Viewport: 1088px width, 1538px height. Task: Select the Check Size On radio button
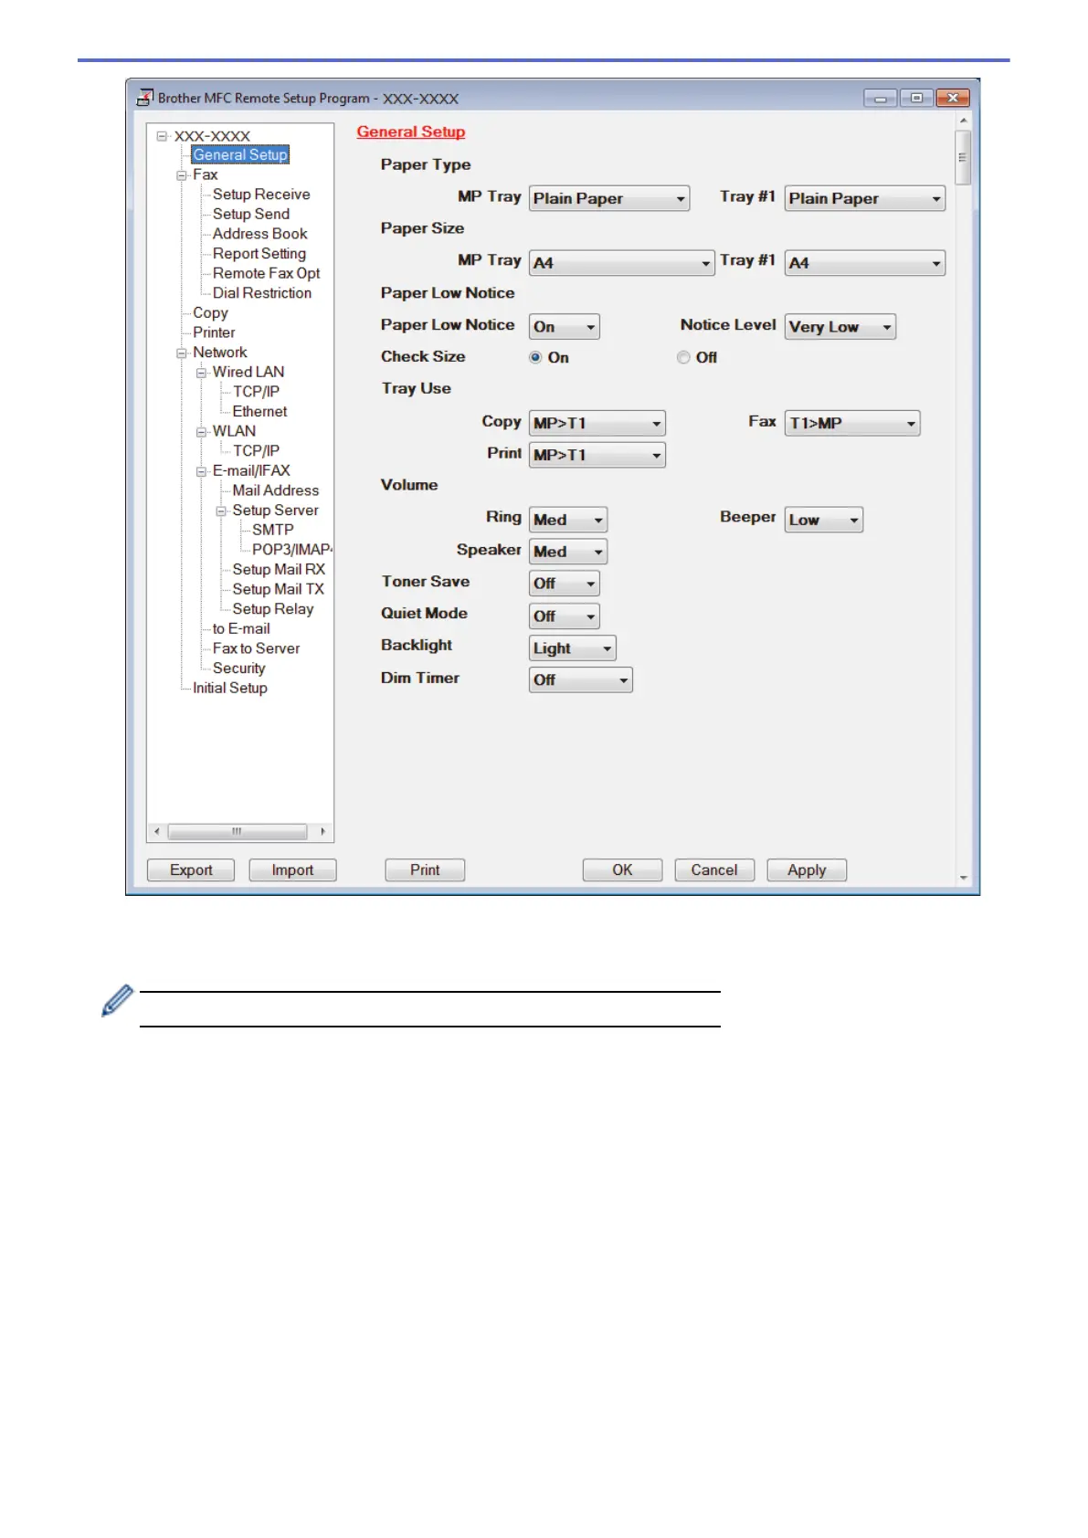coord(535,357)
